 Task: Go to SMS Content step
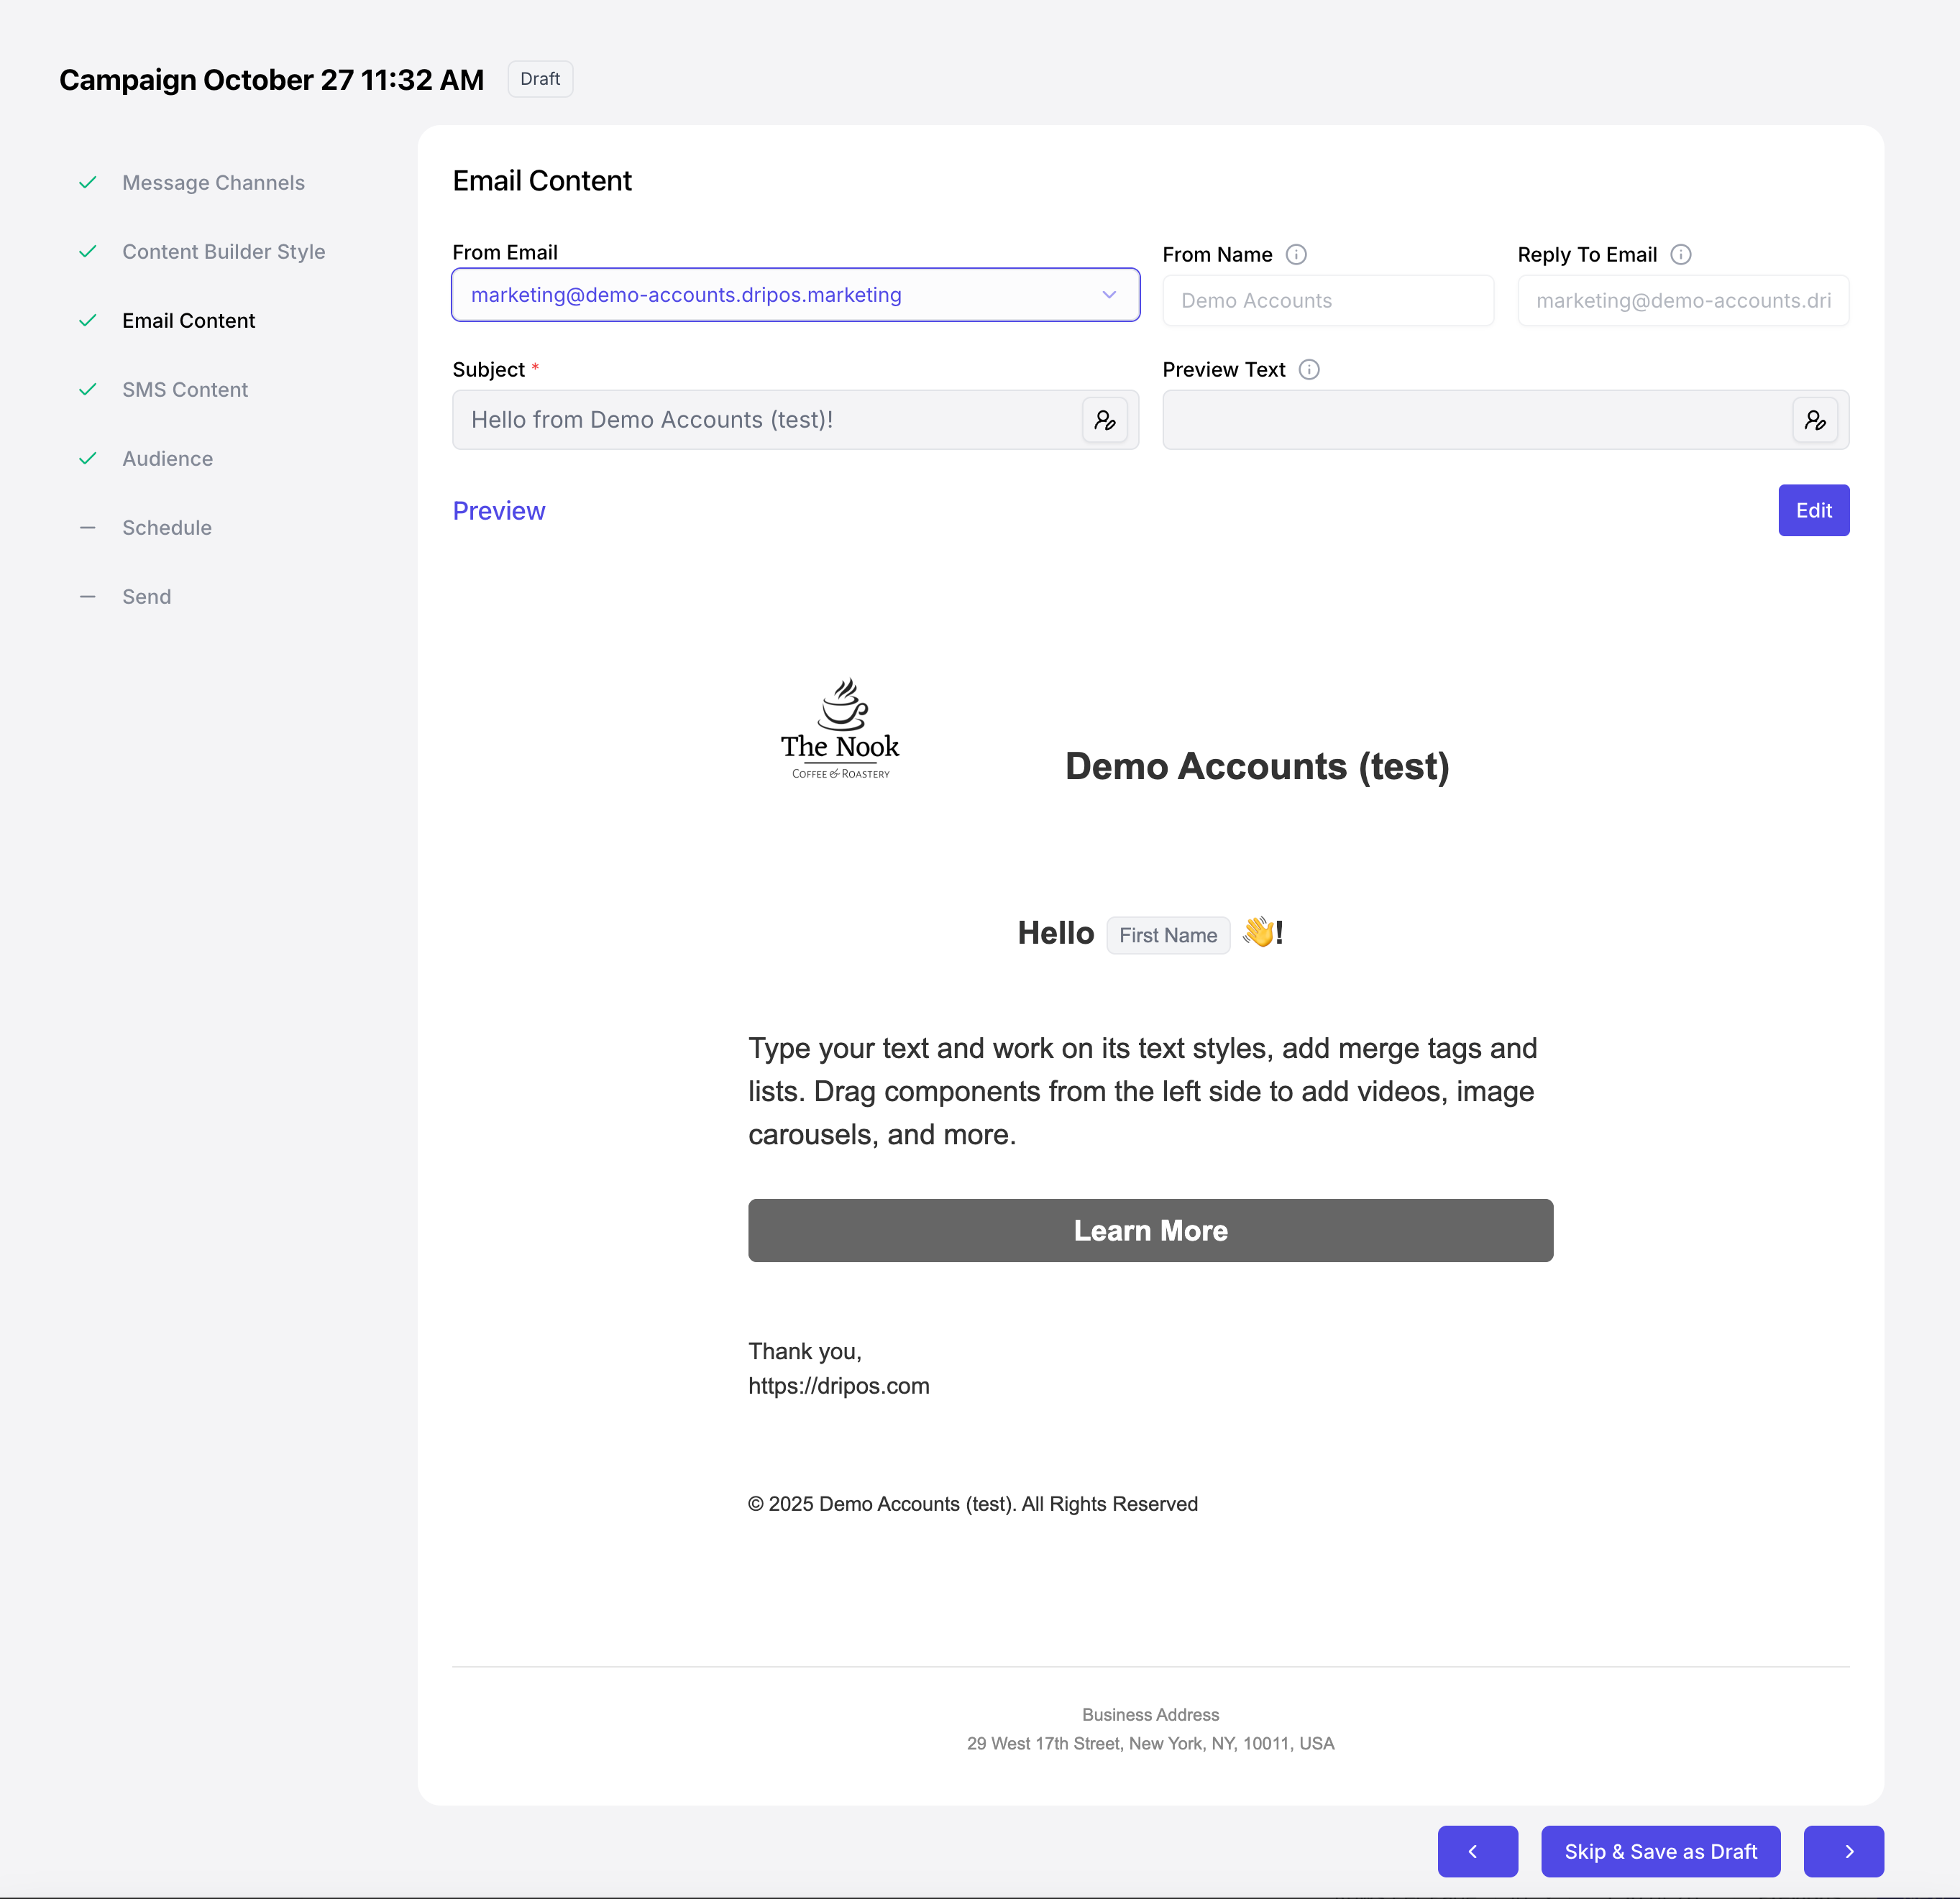[185, 390]
